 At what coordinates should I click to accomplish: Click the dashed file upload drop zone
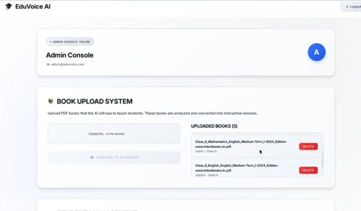114,133
